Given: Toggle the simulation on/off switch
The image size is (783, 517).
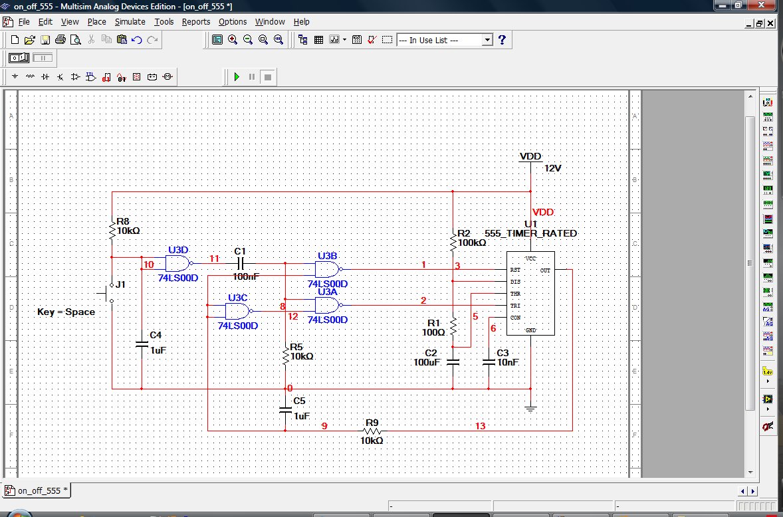Looking at the screenshot, I should pos(18,58).
